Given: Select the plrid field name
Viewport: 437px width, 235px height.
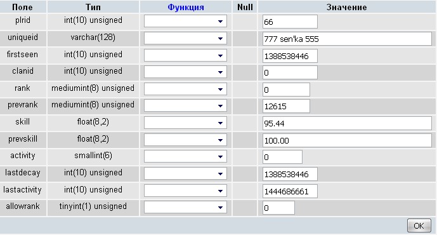Looking at the screenshot, I should (23, 20).
